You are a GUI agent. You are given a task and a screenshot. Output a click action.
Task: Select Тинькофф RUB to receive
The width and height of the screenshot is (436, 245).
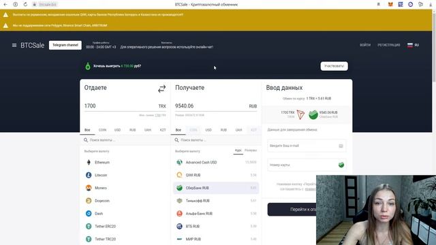tap(216, 201)
